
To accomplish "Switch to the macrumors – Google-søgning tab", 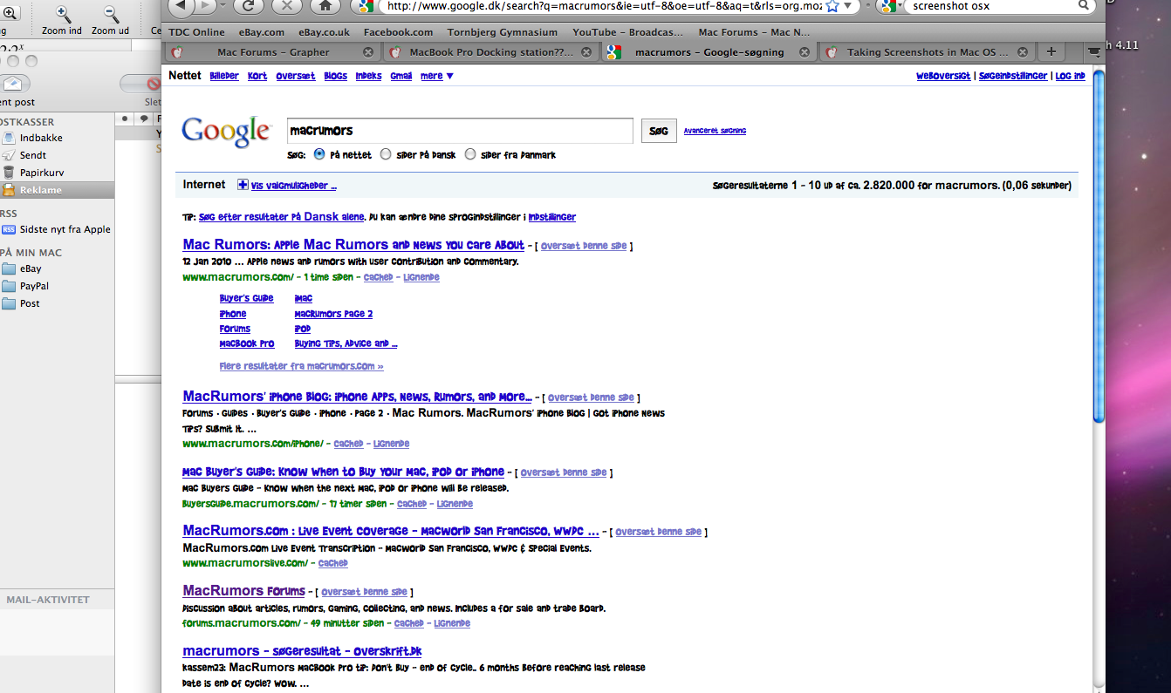I will click(x=709, y=52).
